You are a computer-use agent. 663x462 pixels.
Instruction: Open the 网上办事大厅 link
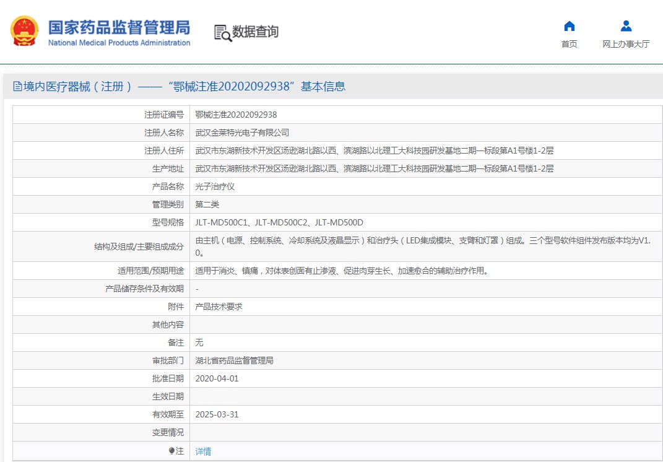coord(626,44)
